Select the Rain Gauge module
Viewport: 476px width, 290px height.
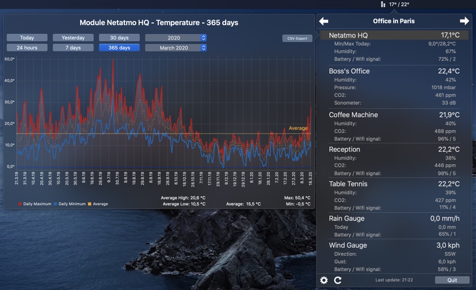394,218
